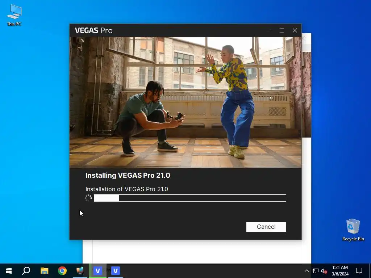Image resolution: width=371 pixels, height=278 pixels.
Task: Switch to second VEGAS taskbar icon
Action: click(x=116, y=271)
